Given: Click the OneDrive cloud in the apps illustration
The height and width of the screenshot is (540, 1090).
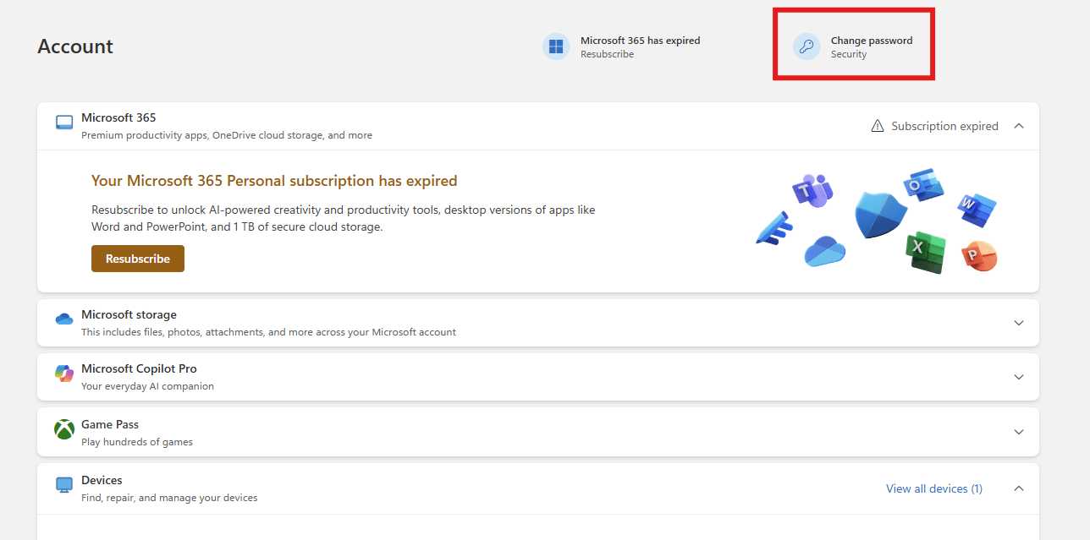Looking at the screenshot, I should click(x=824, y=251).
